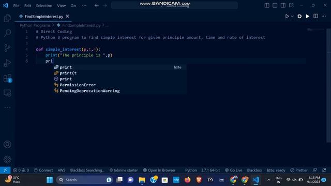331x186 pixels.
Task: Click the FindSimpleInterest.py breadcrumb
Action: point(81,25)
